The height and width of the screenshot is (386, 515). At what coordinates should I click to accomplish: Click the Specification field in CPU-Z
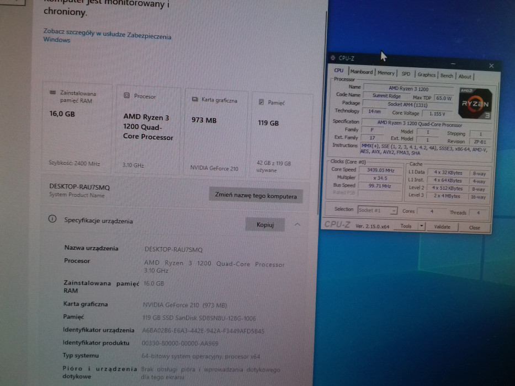click(426, 124)
